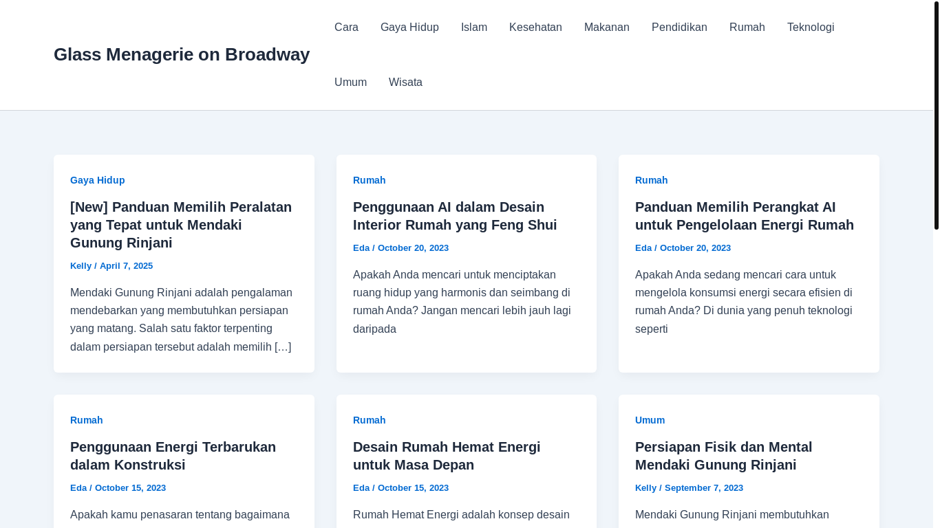Click Rumah tag above Panduan Memilih Perangkat AI

pos(651,180)
